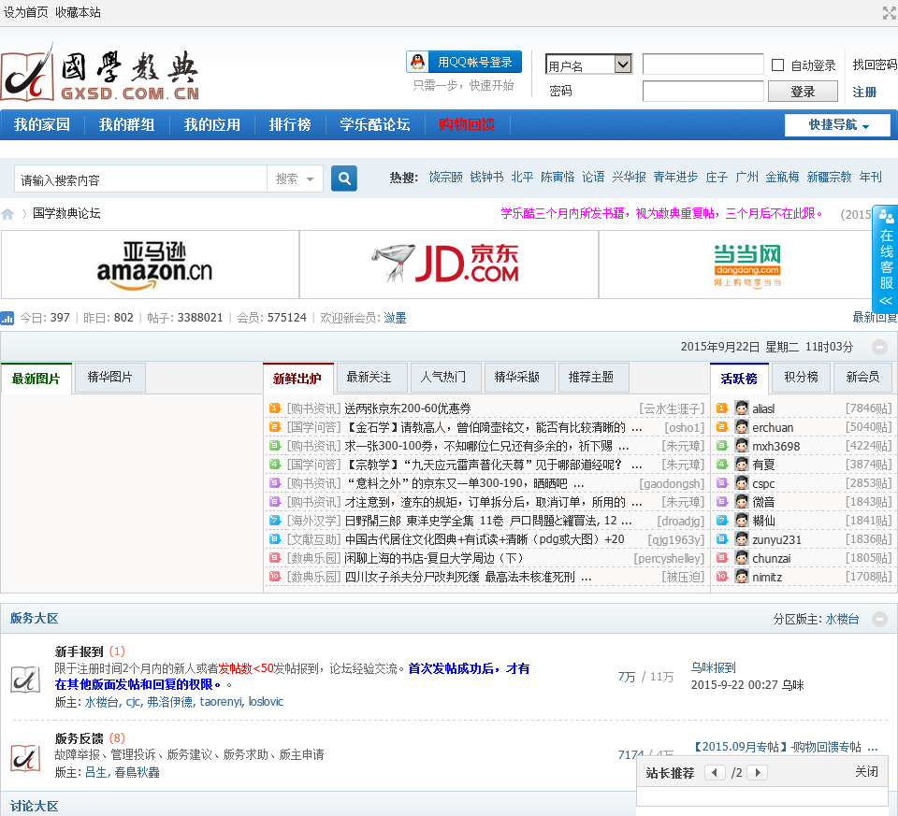
Task: Click active user erchuan name
Action: coord(773,427)
